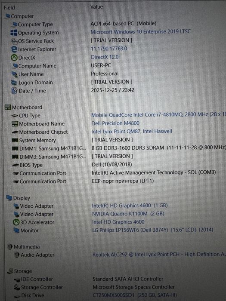Select the ACPI x64-based PC value
The image size is (226, 301).
[x=124, y=23]
